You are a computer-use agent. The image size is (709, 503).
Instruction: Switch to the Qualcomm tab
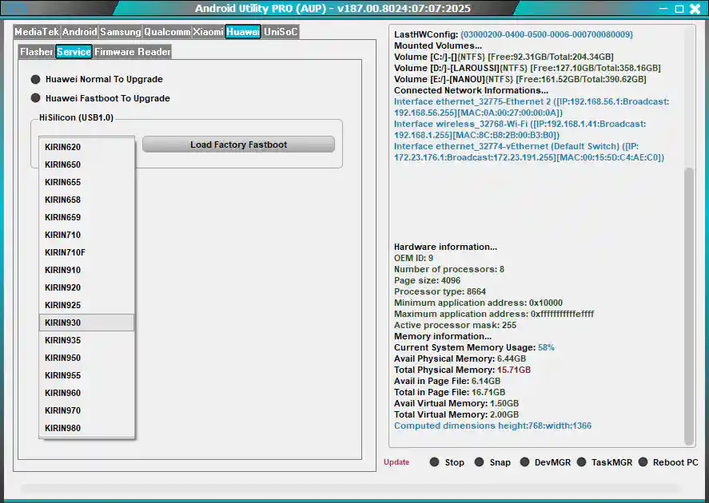click(167, 32)
